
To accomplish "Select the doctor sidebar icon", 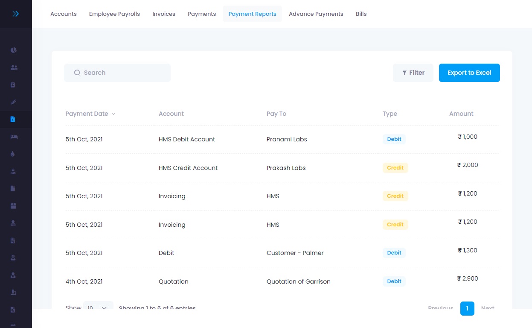I will click(13, 171).
